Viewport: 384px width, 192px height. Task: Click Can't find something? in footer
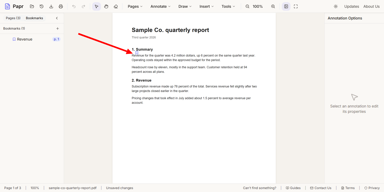coord(259,188)
